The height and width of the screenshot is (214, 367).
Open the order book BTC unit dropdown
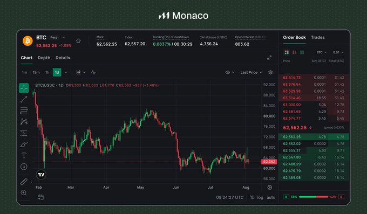point(322,52)
